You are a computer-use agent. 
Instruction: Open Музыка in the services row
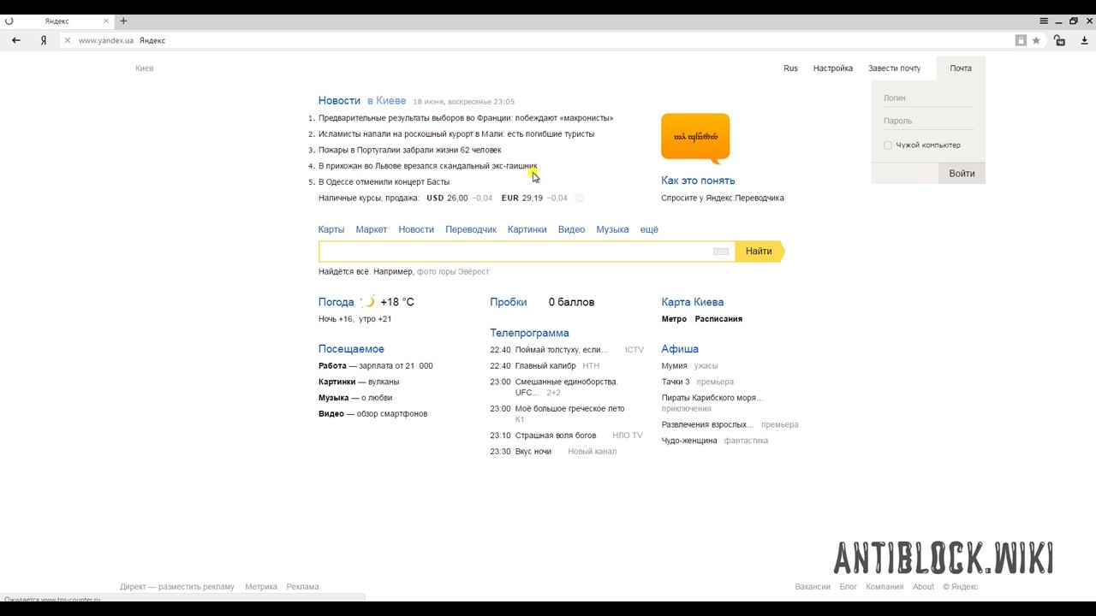612,229
